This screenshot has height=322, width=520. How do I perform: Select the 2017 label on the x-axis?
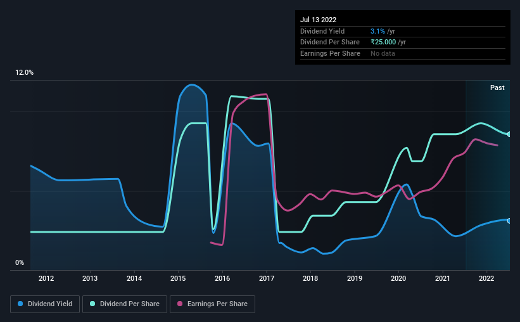(266, 278)
